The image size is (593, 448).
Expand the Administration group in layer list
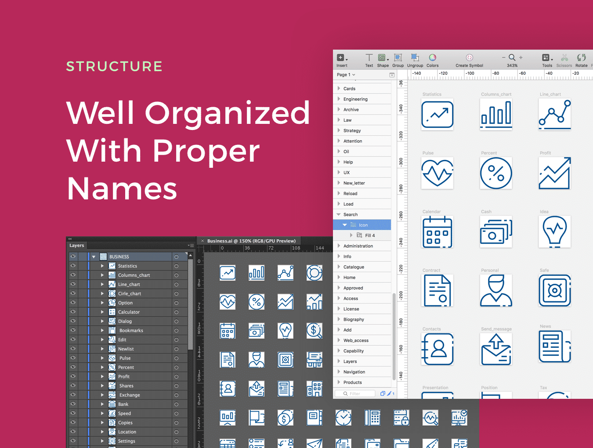pyautogui.click(x=339, y=246)
